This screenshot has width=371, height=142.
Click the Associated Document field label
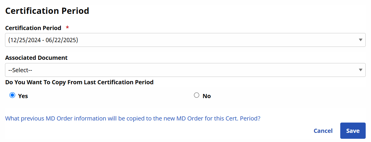tap(36, 58)
